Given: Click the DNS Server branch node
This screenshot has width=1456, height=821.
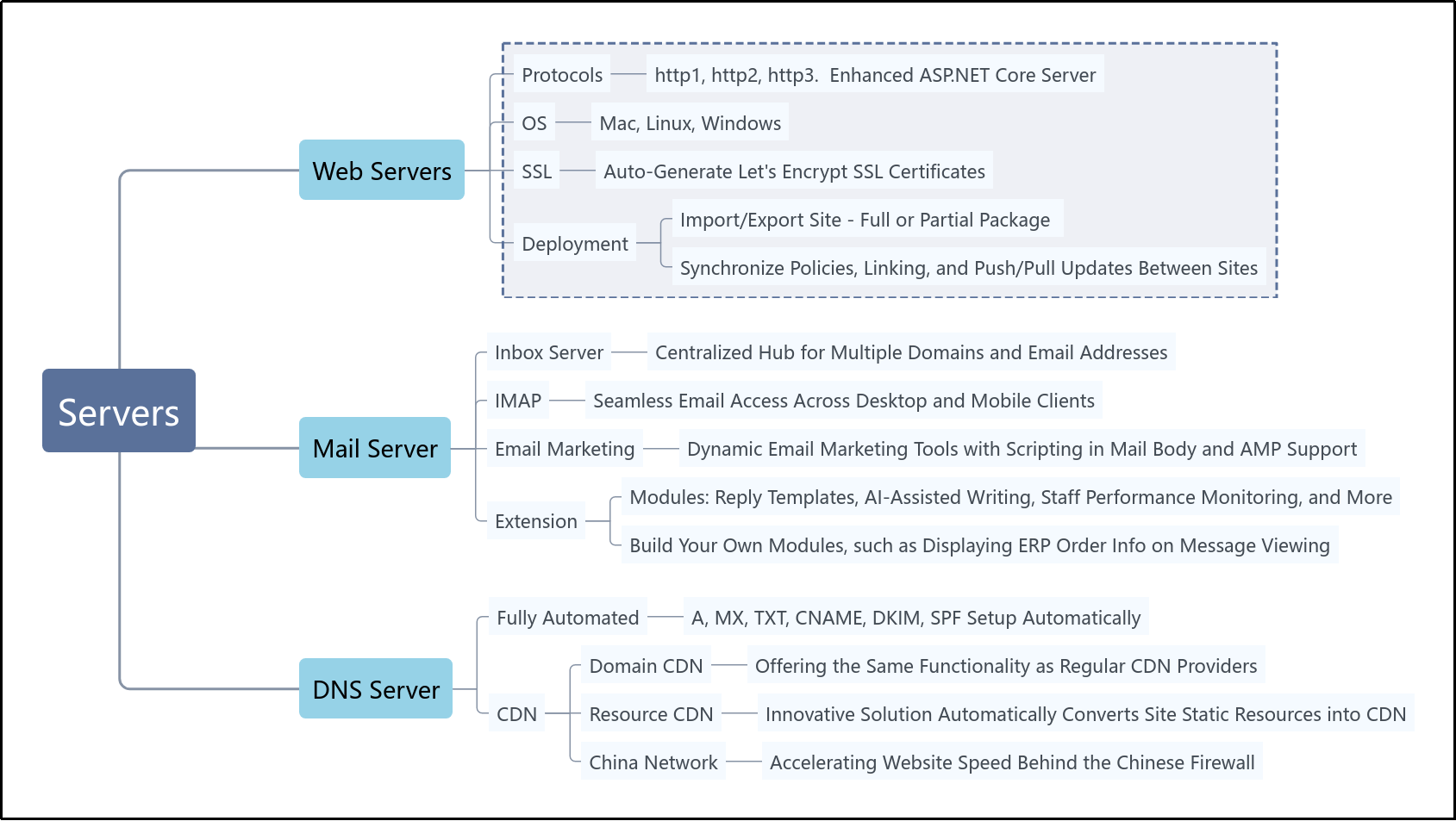Looking at the screenshot, I should 375,689.
